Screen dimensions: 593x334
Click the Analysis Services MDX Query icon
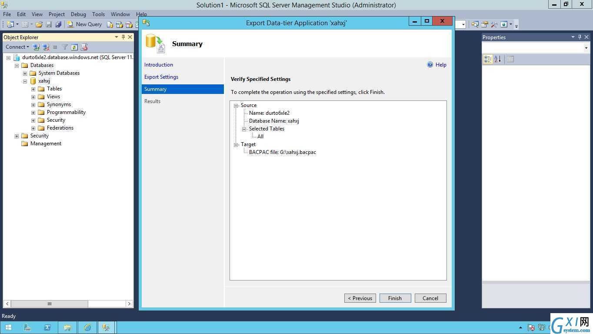(x=120, y=24)
